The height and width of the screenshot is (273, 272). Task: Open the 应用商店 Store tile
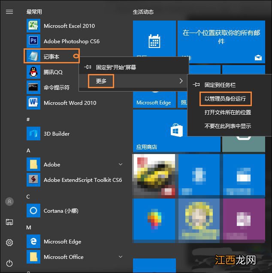tap(176, 131)
